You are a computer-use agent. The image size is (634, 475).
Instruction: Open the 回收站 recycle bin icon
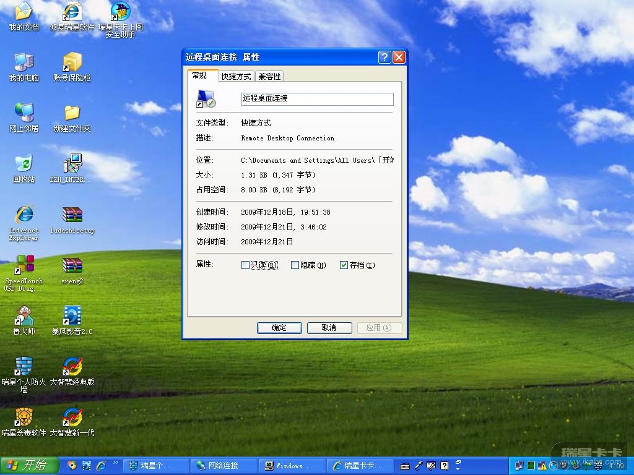24,165
